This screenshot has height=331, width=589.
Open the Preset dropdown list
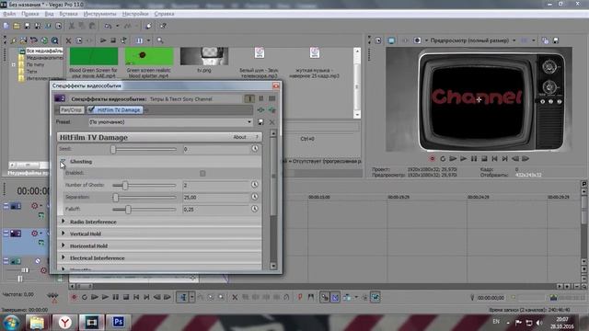point(249,122)
